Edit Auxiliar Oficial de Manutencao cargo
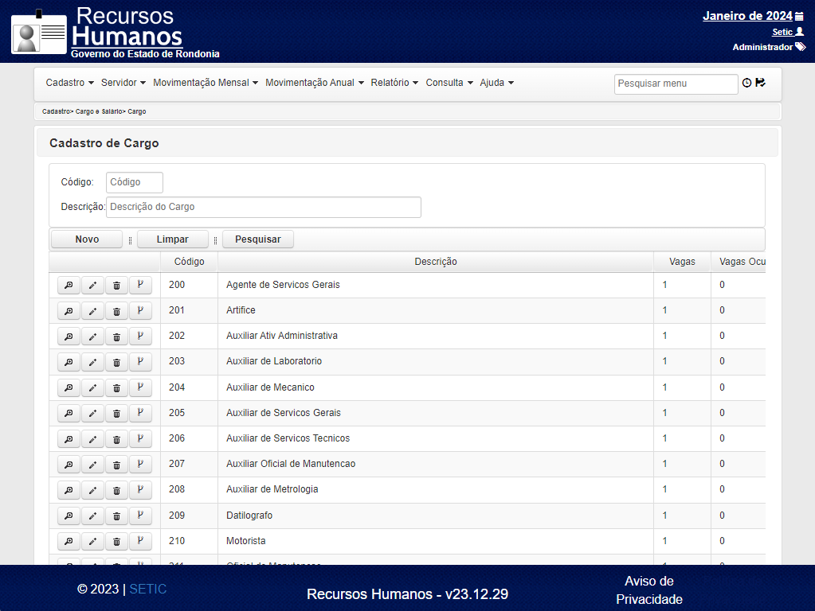The image size is (815, 611). (x=92, y=464)
